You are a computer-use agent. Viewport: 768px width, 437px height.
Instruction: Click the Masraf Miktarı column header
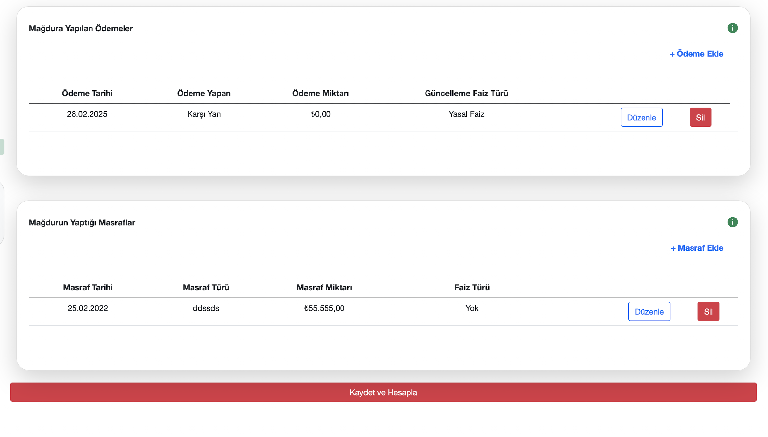pyautogui.click(x=324, y=287)
